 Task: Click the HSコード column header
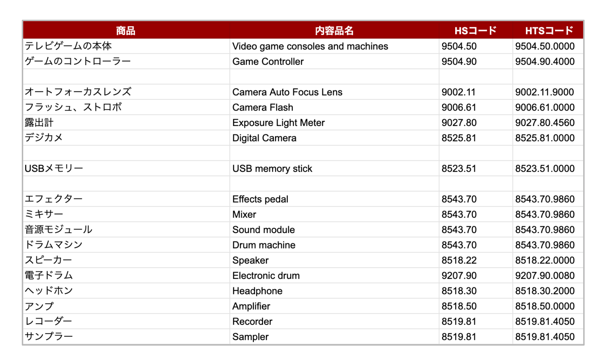(x=475, y=31)
